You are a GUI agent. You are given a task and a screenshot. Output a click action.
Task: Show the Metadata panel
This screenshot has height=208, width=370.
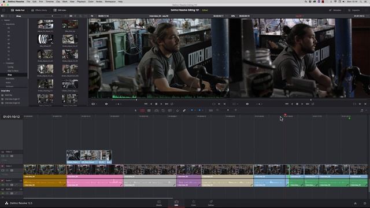335,10
